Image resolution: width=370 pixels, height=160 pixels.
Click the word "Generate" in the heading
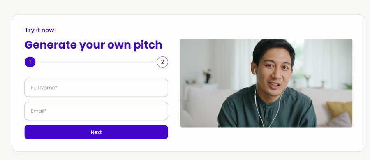[x=51, y=45]
